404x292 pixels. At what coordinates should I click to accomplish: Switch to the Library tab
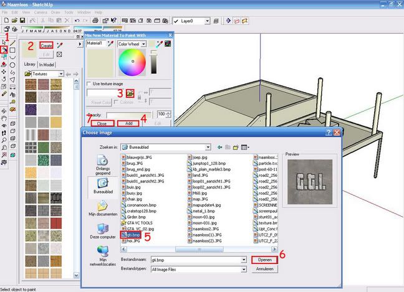[30, 64]
